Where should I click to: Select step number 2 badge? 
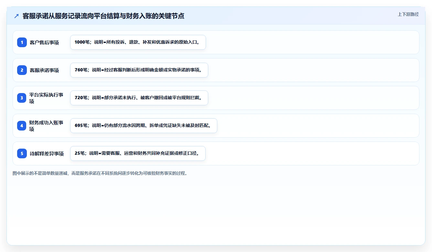coord(22,70)
